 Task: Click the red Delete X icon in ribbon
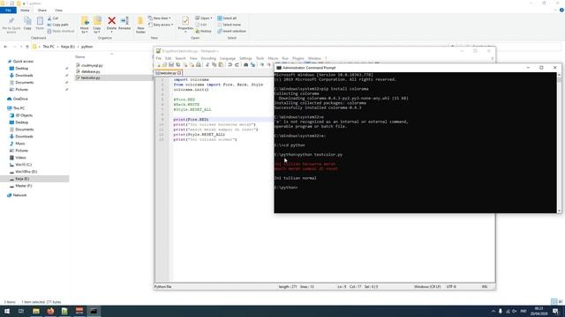(112, 21)
